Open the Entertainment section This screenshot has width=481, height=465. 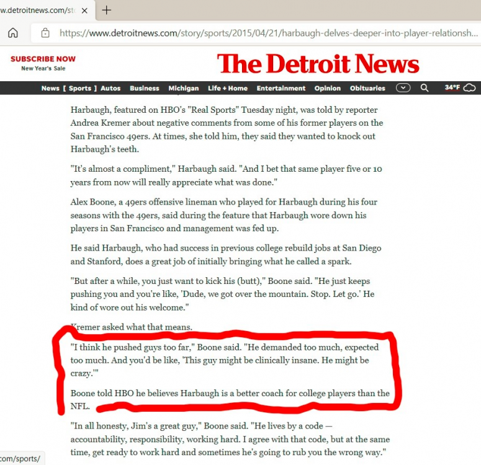tap(281, 88)
